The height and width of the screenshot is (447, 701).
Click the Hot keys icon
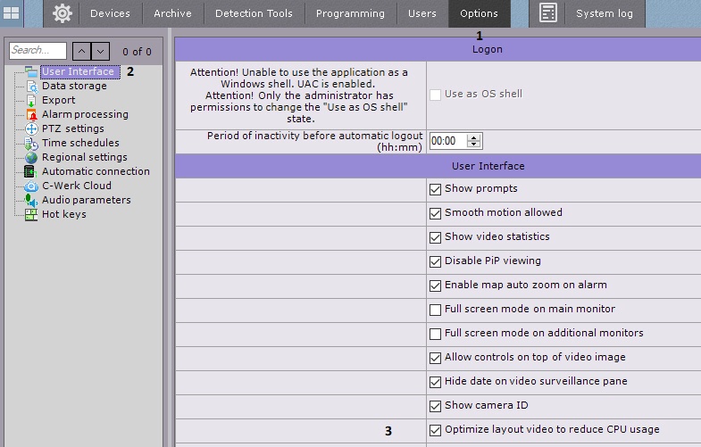tap(31, 214)
